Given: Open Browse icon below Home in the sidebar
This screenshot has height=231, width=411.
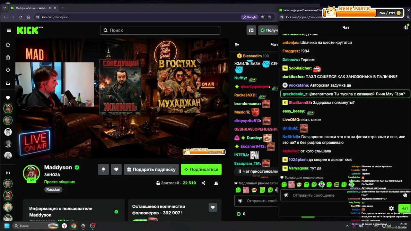Looking at the screenshot, I should point(8,57).
